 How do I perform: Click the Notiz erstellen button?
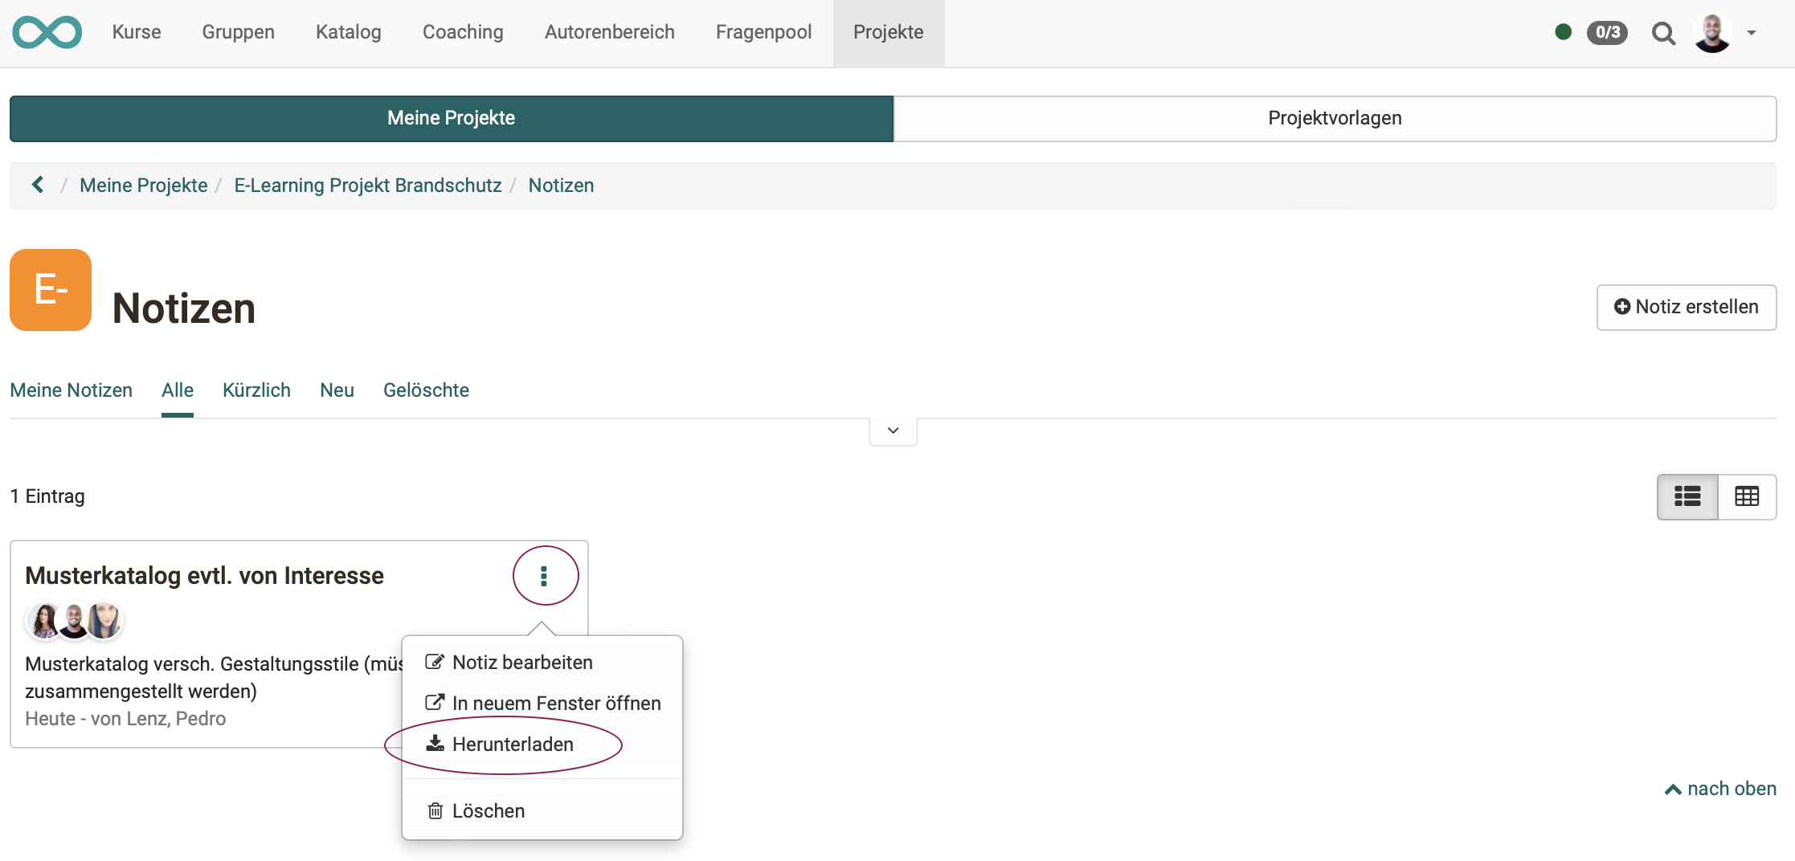pyautogui.click(x=1686, y=307)
